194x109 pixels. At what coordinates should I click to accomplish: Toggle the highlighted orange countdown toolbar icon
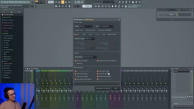63,2
